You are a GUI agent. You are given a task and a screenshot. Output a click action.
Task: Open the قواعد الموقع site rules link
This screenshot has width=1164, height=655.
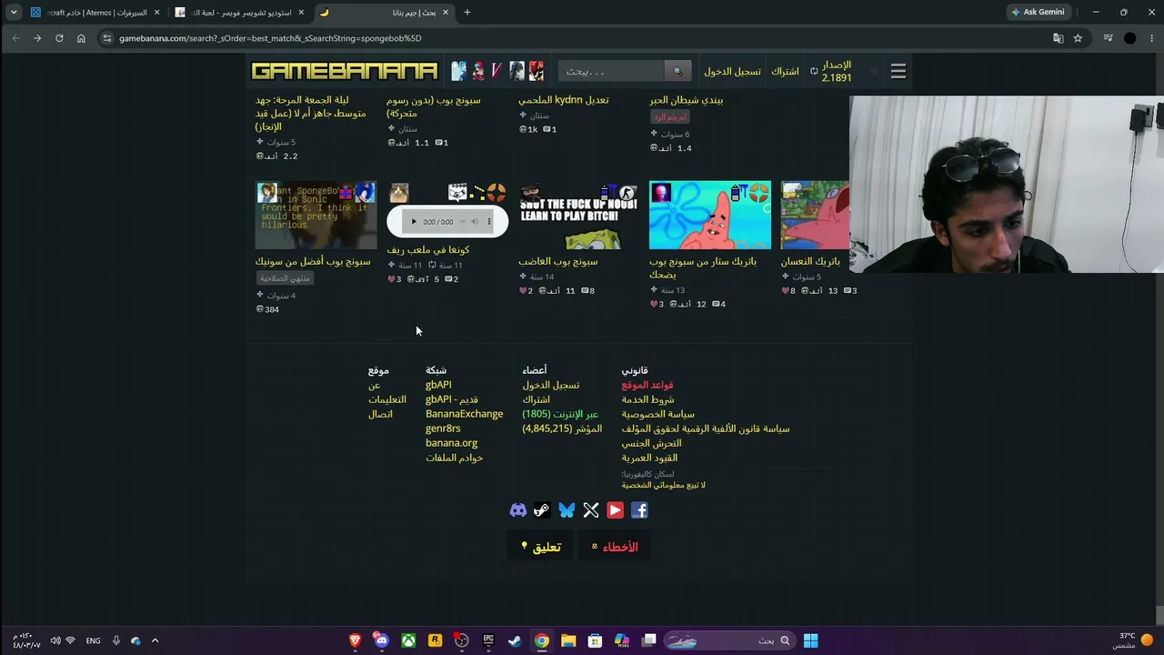pyautogui.click(x=647, y=385)
